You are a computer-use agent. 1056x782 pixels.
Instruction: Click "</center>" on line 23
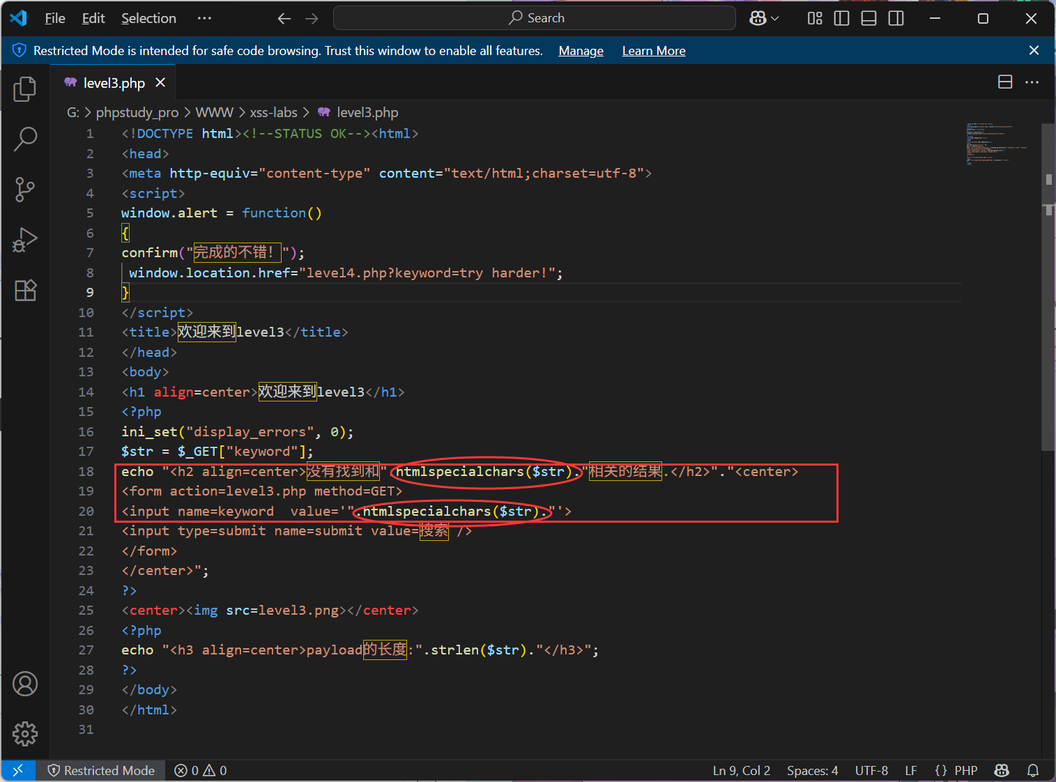pyautogui.click(x=158, y=571)
